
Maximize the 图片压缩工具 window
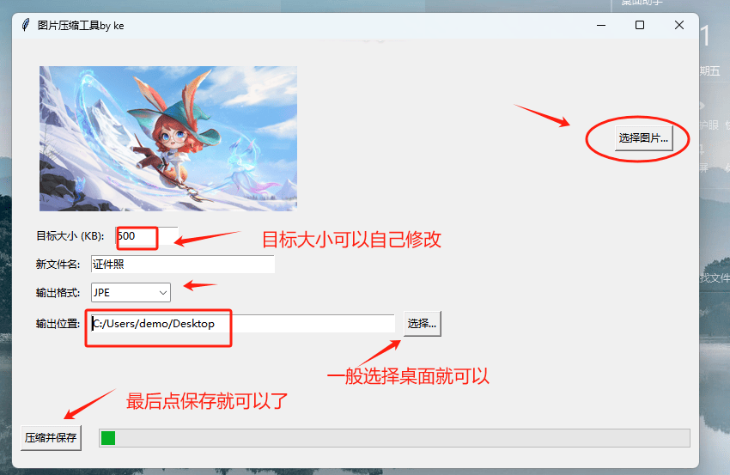coord(640,25)
